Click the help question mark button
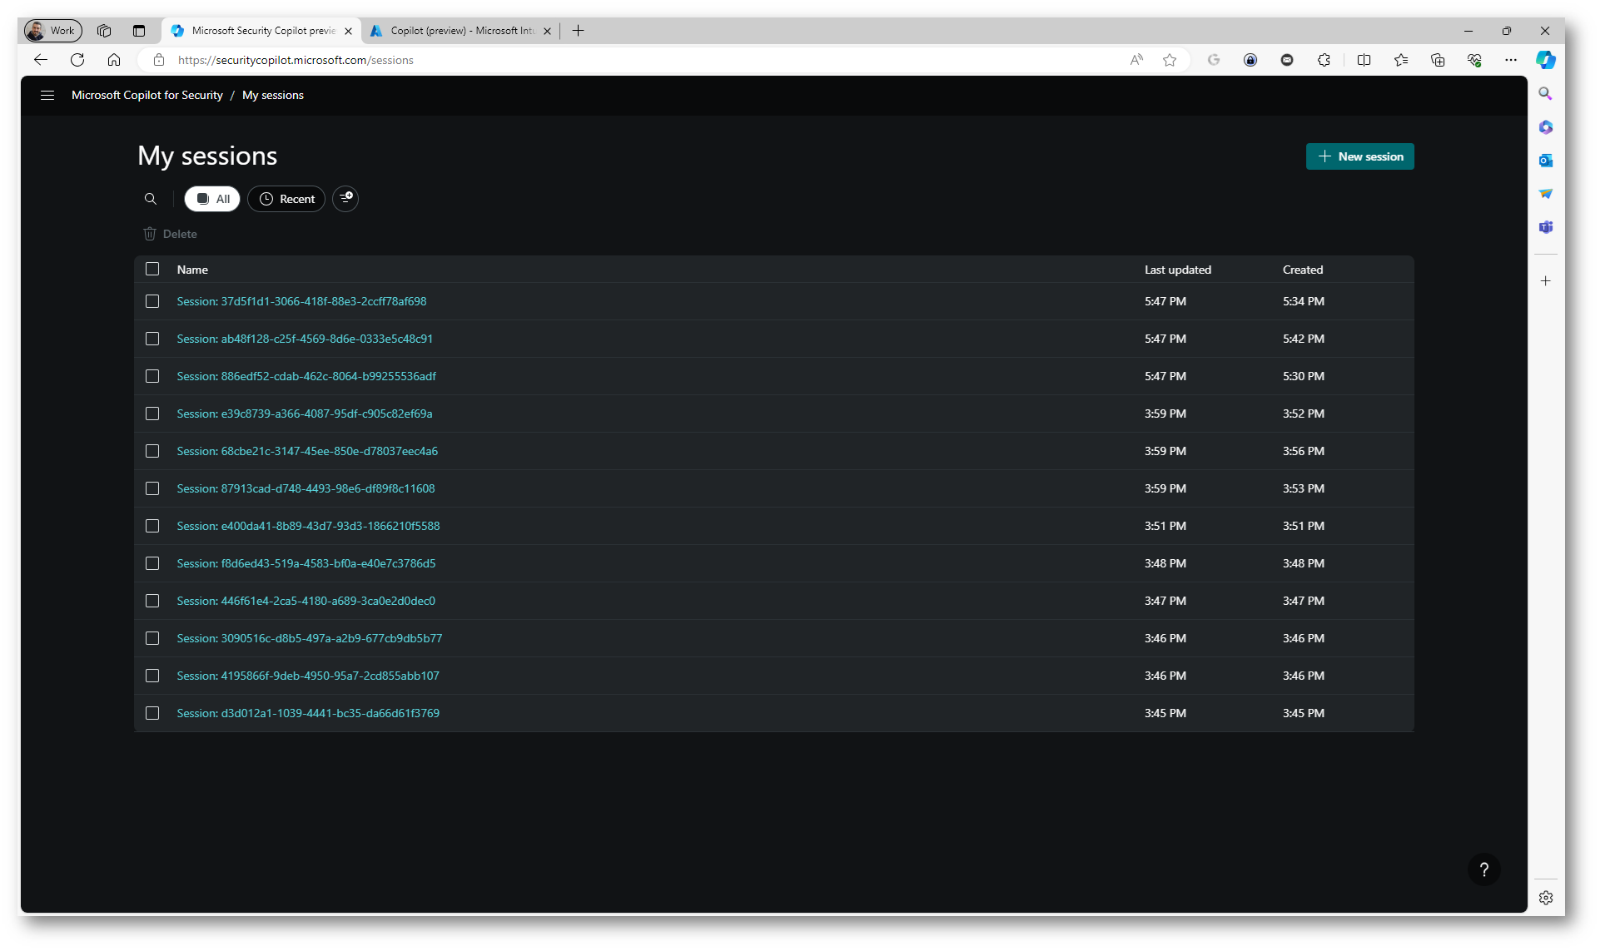The width and height of the screenshot is (1600, 951). click(1483, 869)
